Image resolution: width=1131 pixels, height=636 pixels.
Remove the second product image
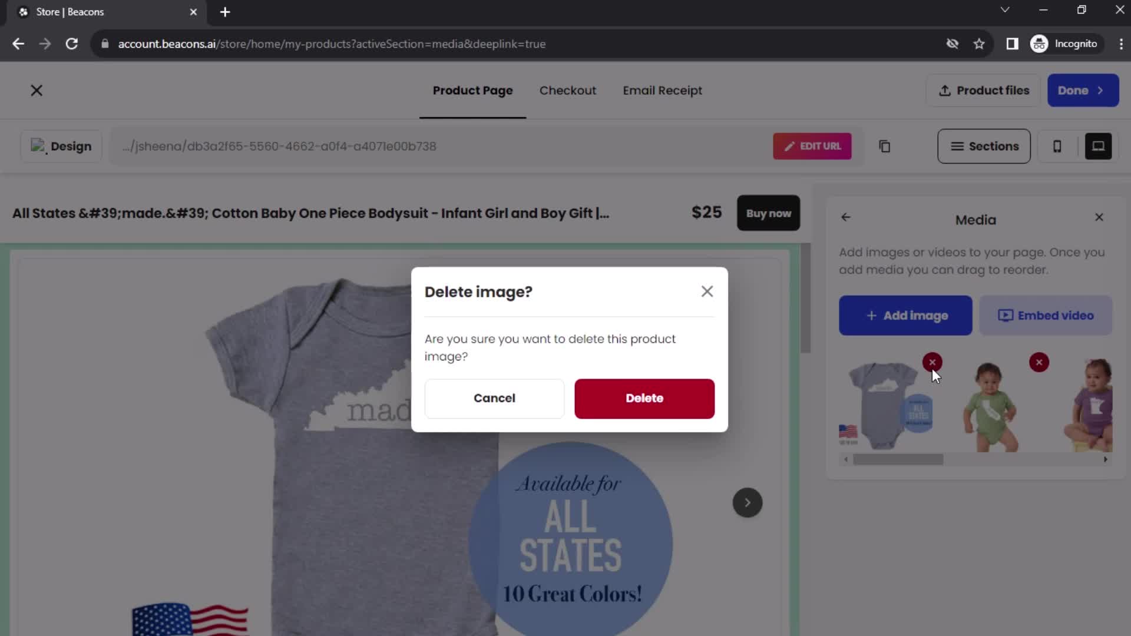click(x=1040, y=362)
